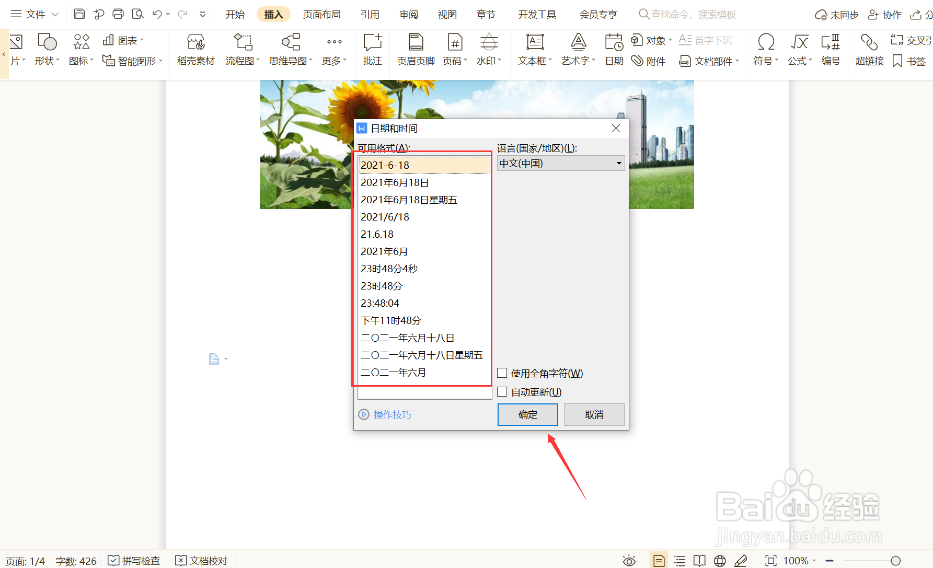Click the Save icon in the quick toolbar
933x568 pixels.
tap(79, 14)
